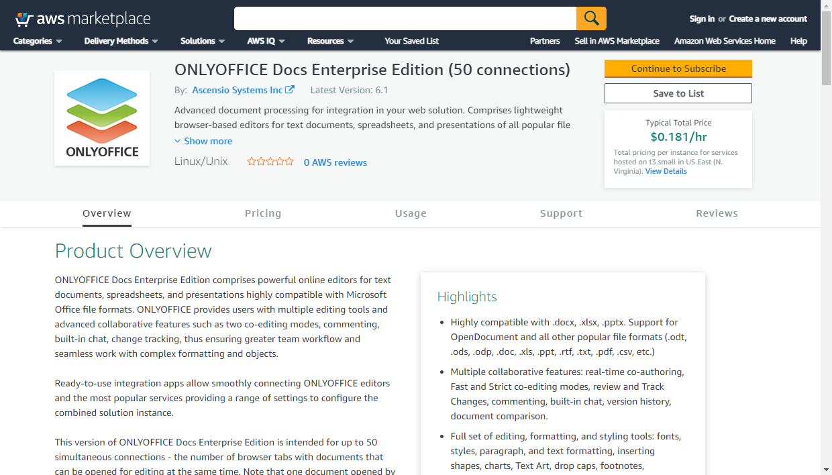Open the Solutions dropdown menu

click(x=203, y=41)
